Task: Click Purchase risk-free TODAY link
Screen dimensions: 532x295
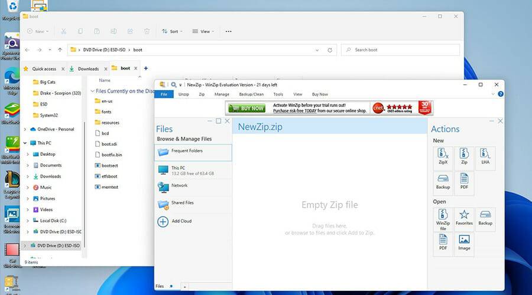Action: tap(294, 111)
